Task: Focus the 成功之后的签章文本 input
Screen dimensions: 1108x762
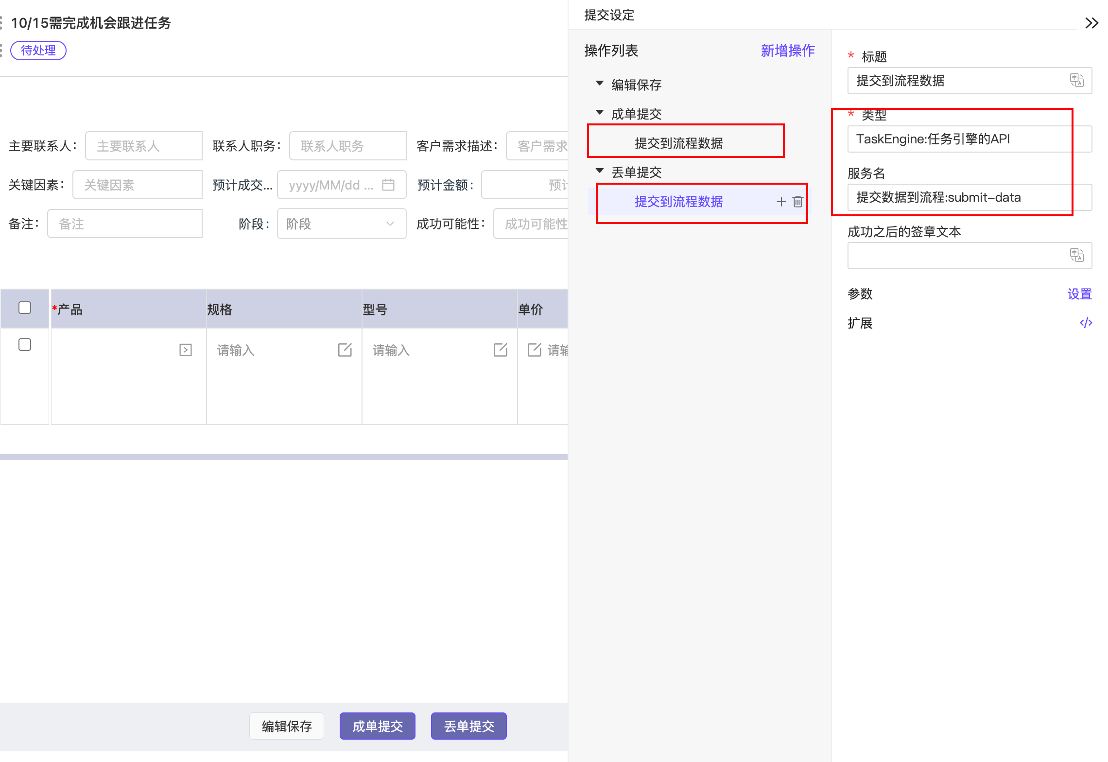Action: pos(969,256)
